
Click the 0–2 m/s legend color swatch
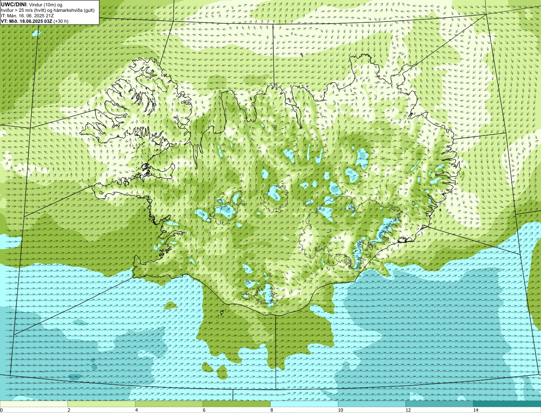[34, 404]
